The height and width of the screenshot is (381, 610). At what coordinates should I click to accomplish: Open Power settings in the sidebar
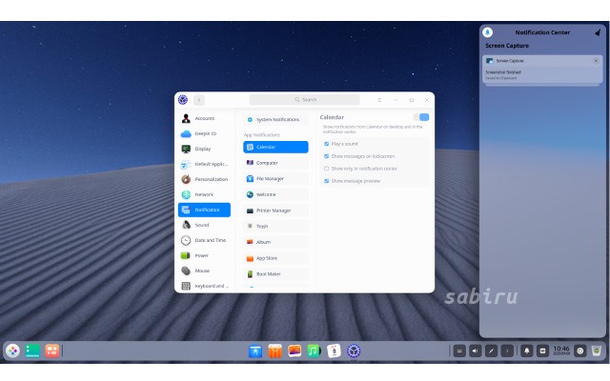204,255
